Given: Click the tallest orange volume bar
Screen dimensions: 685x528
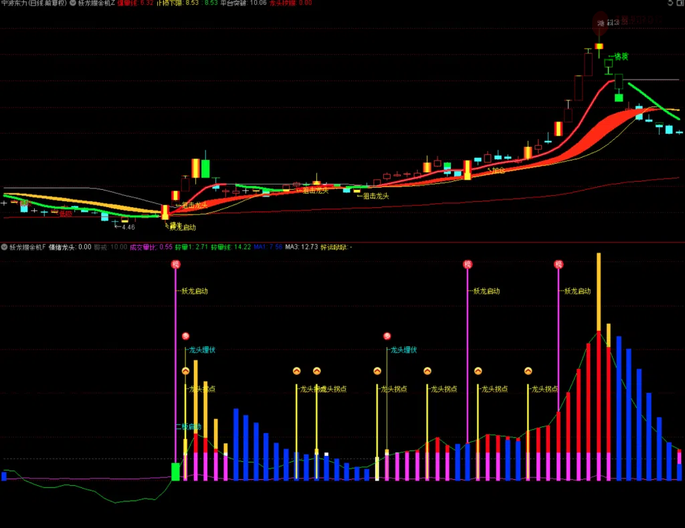Looking at the screenshot, I should click(x=599, y=291).
